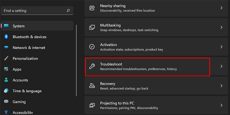Viewport: 230px width, 115px height.
Task: Click 'Permissions, pairing PIN, discoverability' text
Action: (129, 108)
